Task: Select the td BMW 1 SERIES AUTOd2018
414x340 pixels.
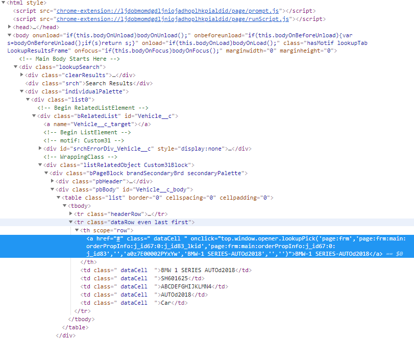Action: 166,270
